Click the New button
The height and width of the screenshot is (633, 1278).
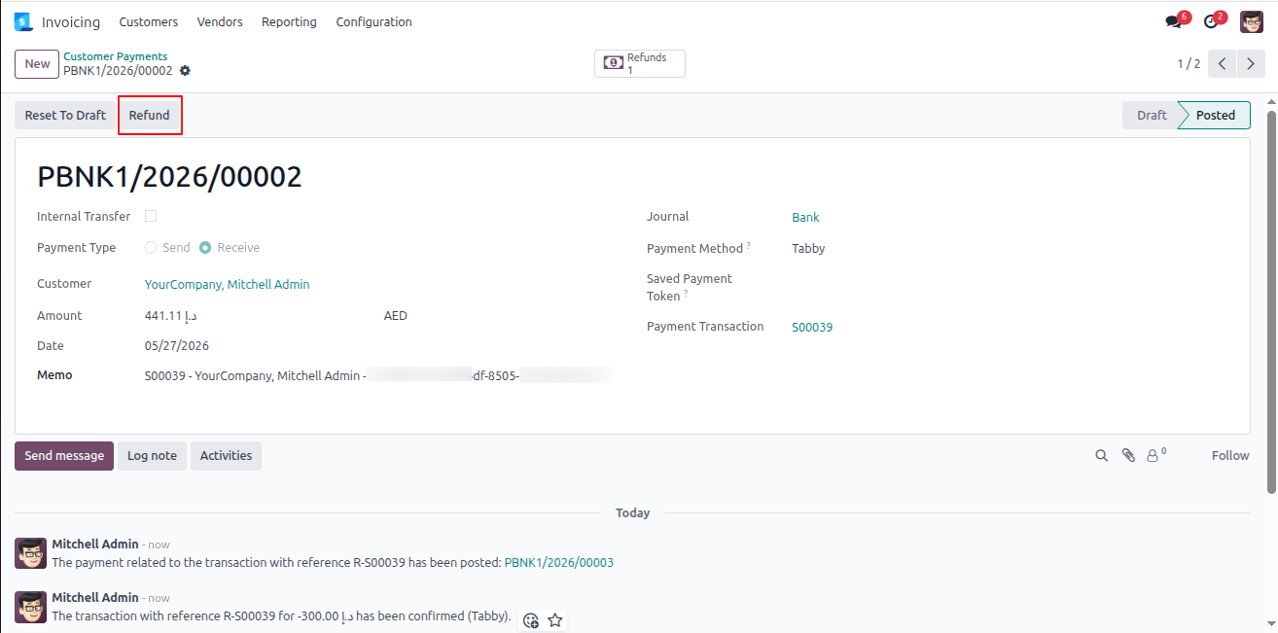(37, 64)
